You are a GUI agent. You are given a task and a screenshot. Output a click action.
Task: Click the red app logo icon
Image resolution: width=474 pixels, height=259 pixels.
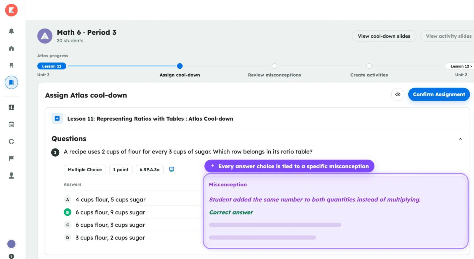pyautogui.click(x=11, y=10)
